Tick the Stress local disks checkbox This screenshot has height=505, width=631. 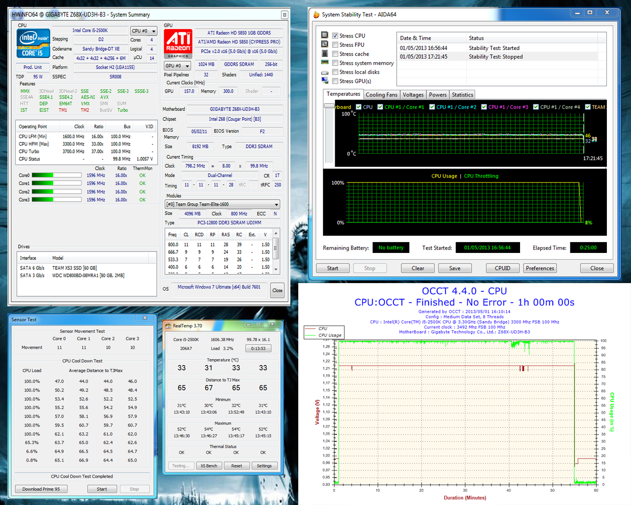335,72
